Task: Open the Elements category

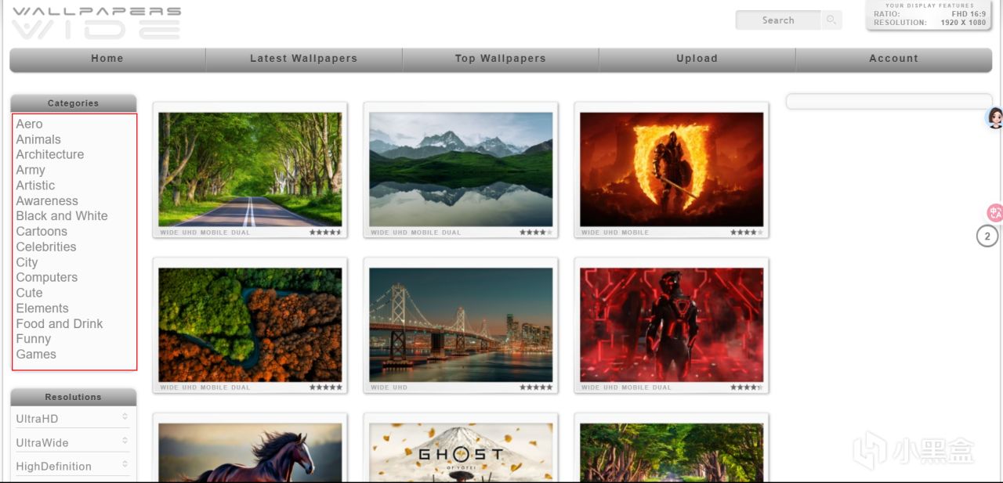Action: click(x=42, y=308)
